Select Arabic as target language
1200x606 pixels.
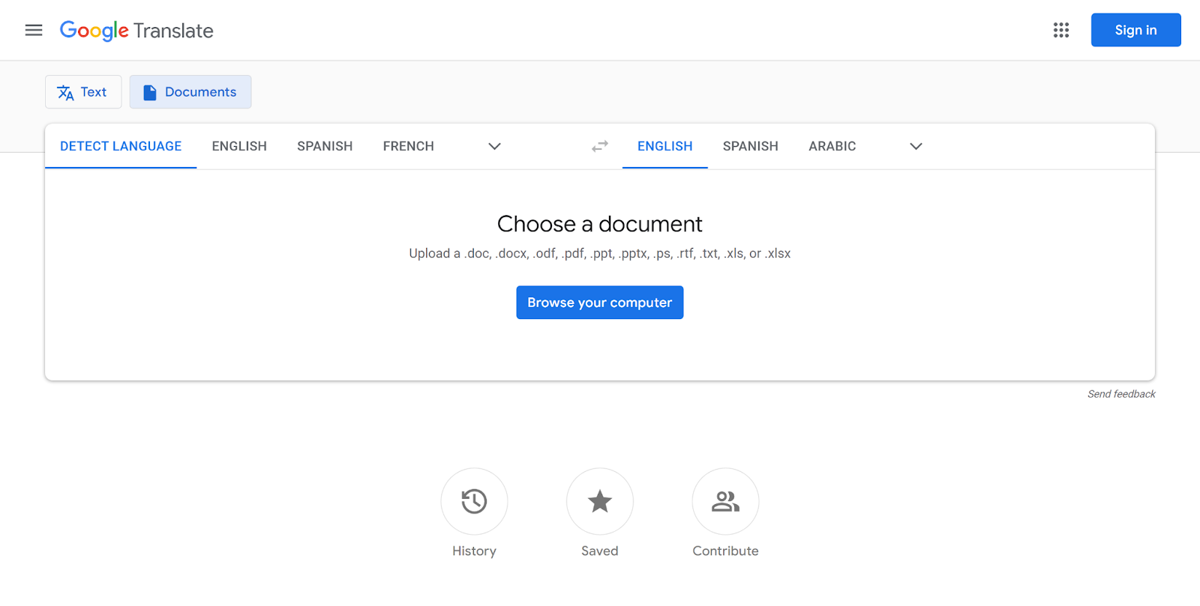tap(832, 146)
